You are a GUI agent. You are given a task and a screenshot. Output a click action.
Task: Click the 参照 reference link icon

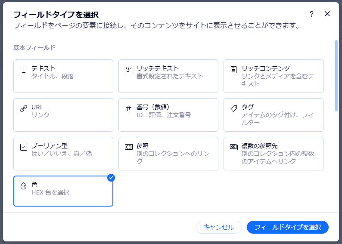click(x=129, y=147)
